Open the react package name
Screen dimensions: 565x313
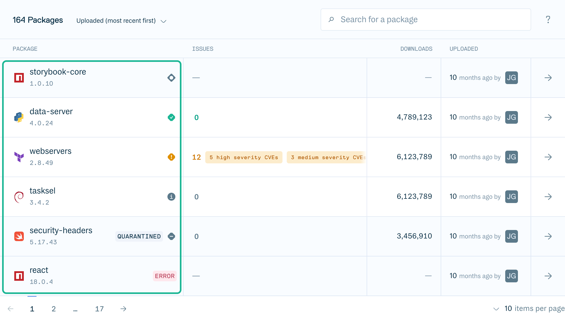pyautogui.click(x=39, y=270)
